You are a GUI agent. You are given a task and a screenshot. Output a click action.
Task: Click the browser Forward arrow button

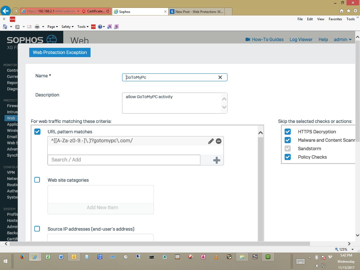(15, 11)
